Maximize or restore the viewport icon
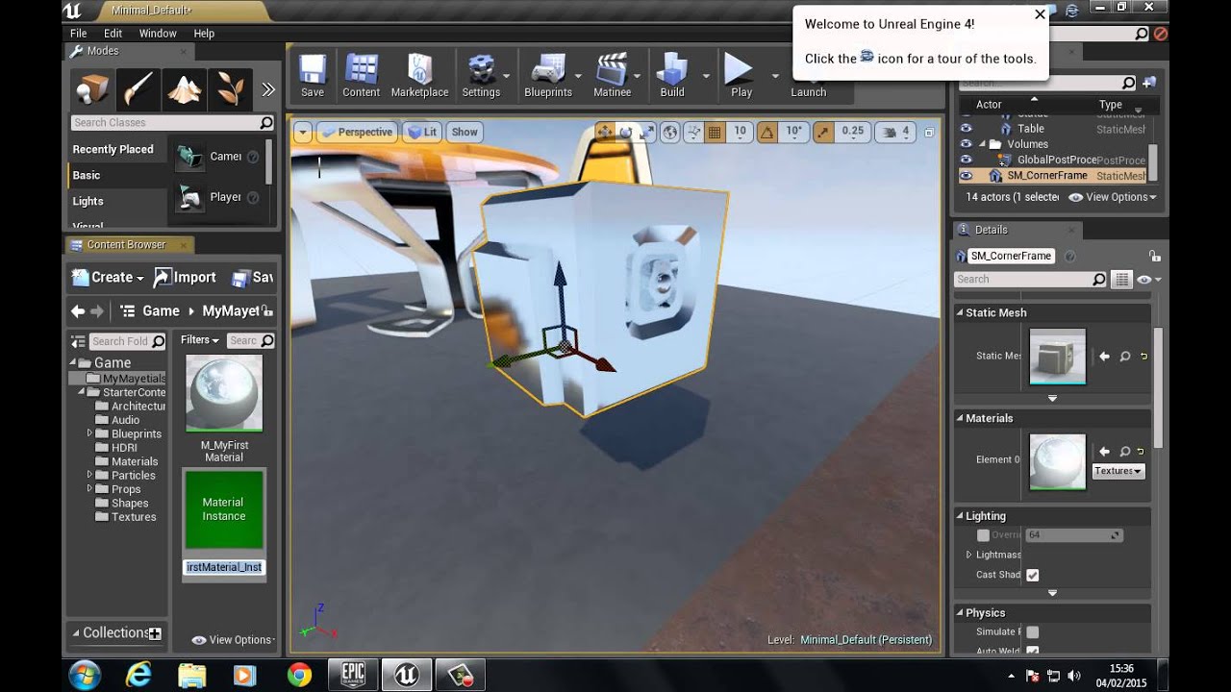Screen dimensions: 1231x692 tap(929, 133)
